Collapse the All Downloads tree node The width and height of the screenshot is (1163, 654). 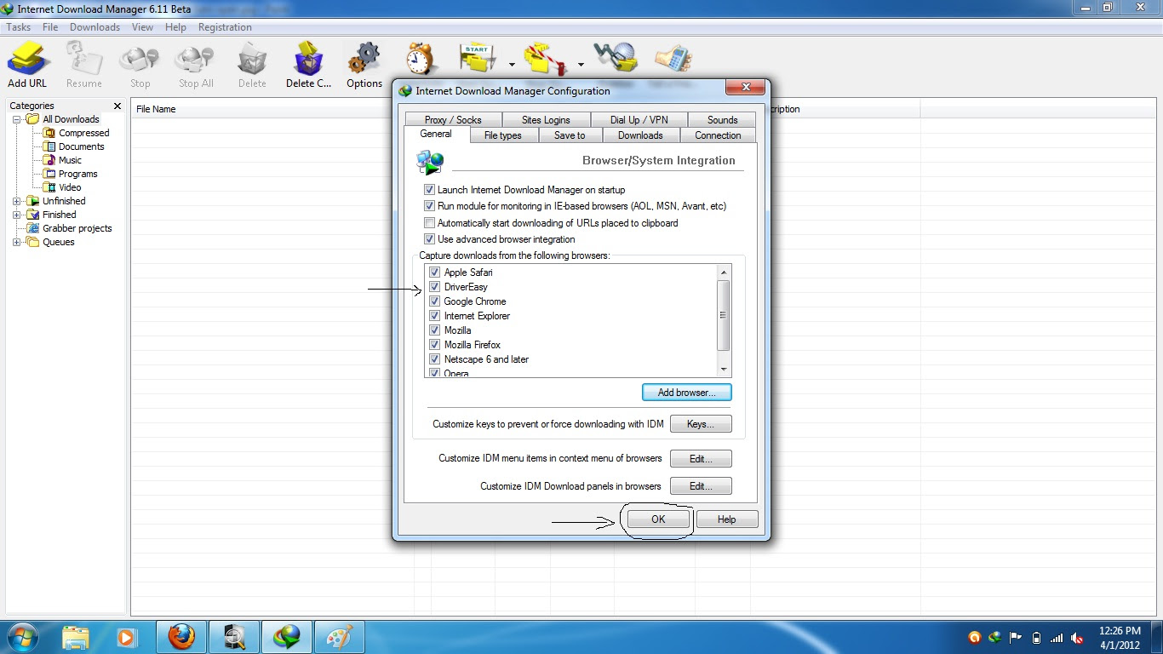(x=17, y=119)
